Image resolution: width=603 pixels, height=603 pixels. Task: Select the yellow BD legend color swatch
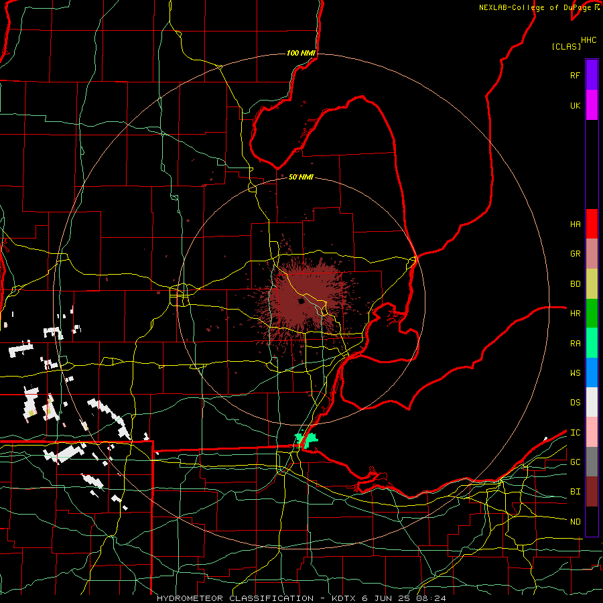pos(592,284)
